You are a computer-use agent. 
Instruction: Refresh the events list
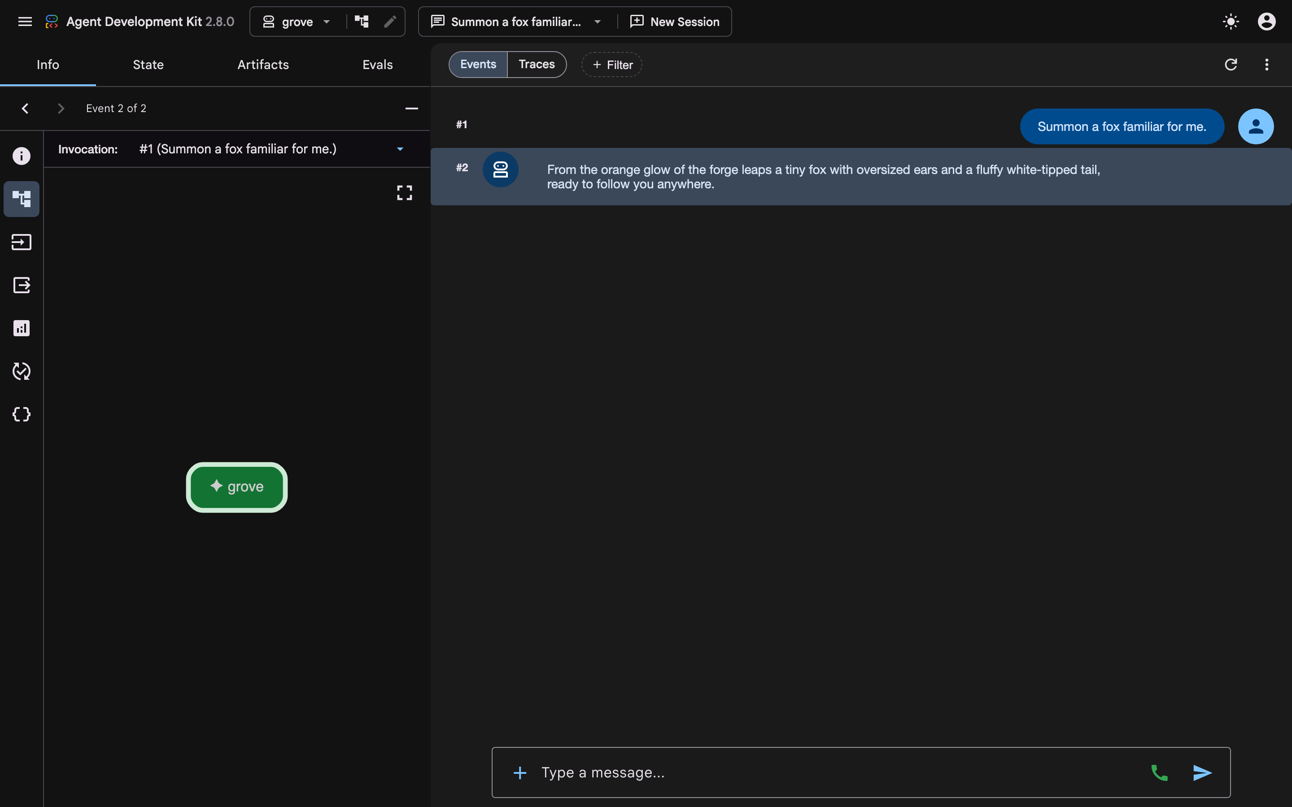click(x=1231, y=65)
